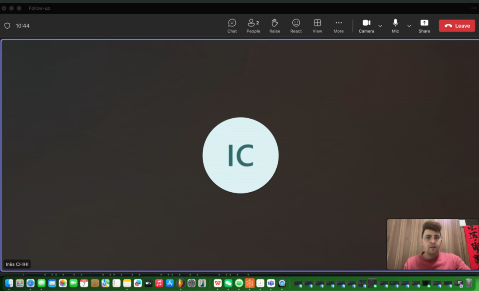
Task: Open Safari from the dock
Action: click(31, 283)
